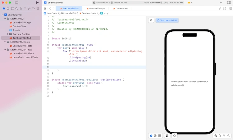Click the Lorem ipsum text in preview
This screenshot has height=140, width=233.
click(x=190, y=83)
